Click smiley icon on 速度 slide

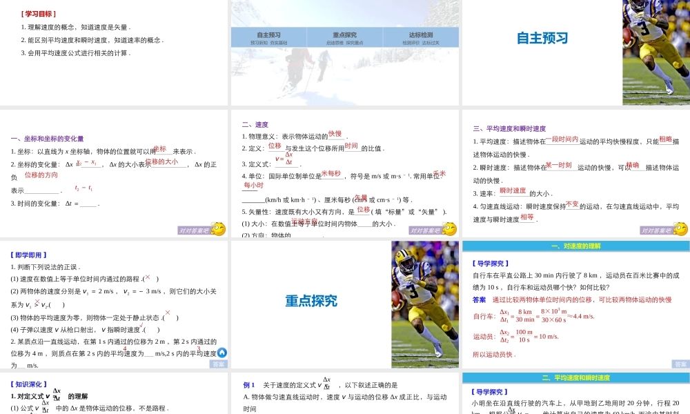tap(450, 229)
